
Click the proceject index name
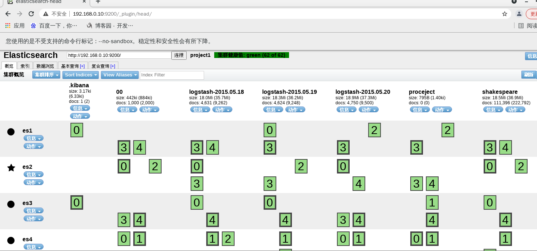(422, 92)
